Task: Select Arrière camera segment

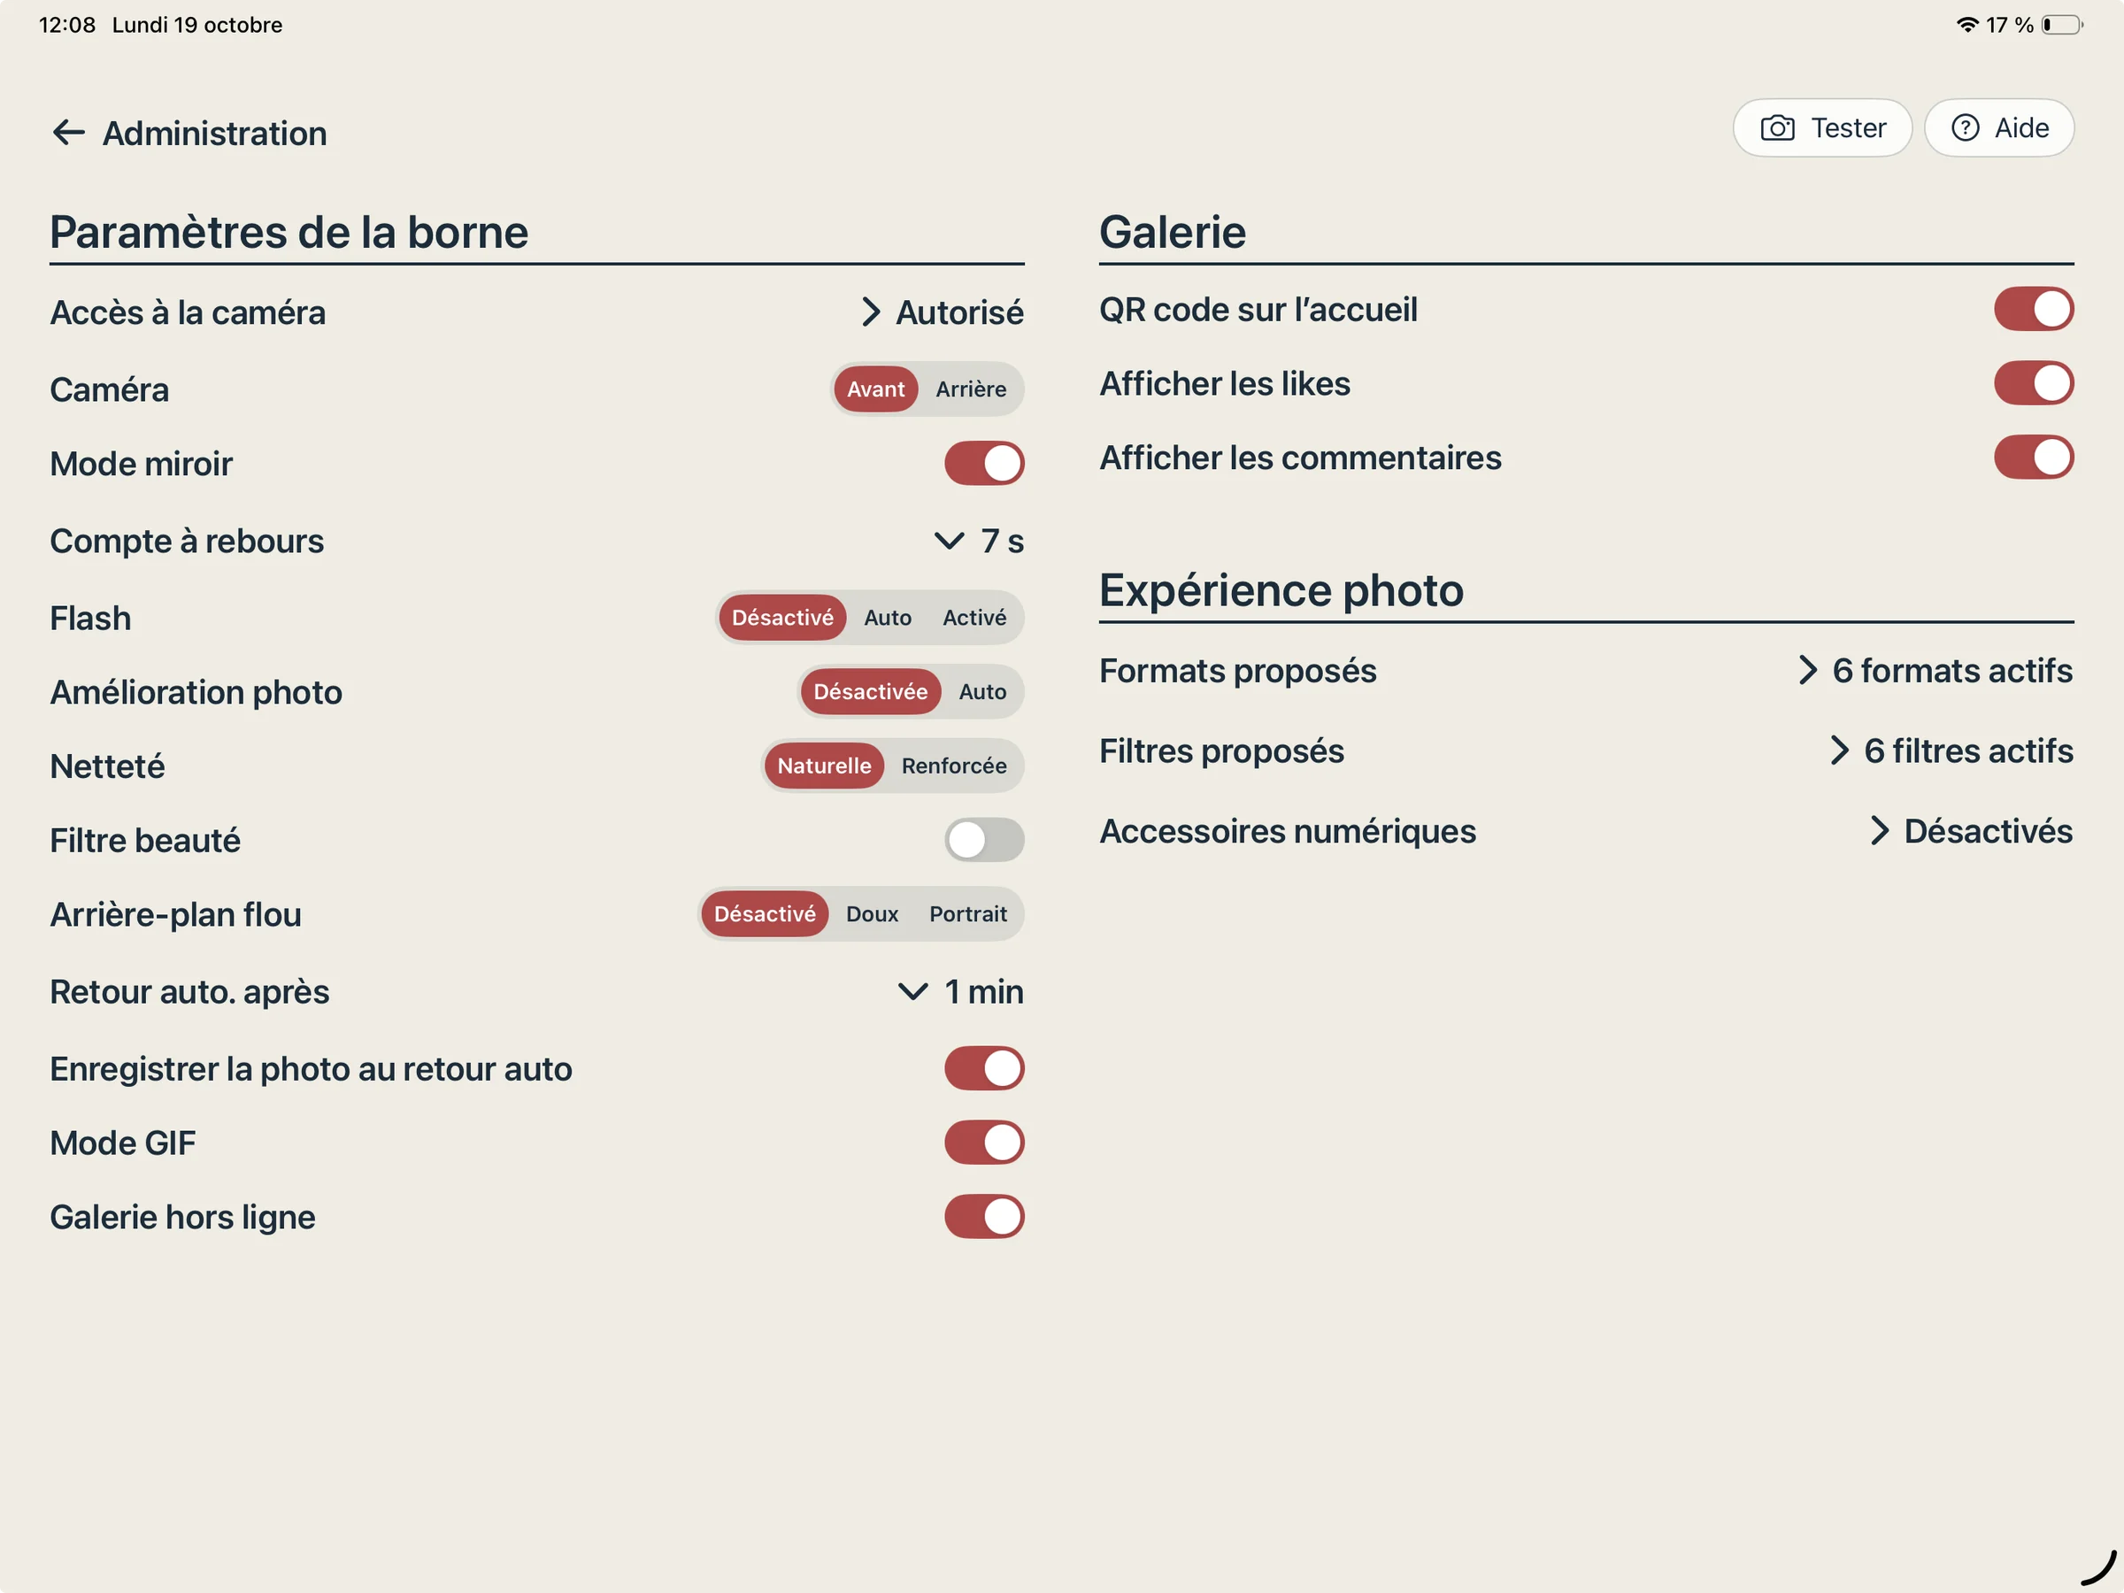Action: (971, 389)
